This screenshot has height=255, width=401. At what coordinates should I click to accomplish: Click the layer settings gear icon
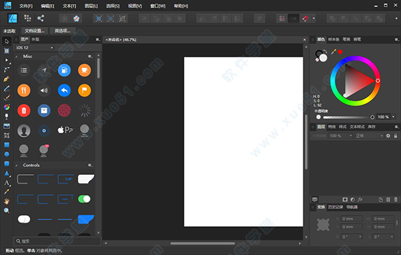[x=388, y=136]
